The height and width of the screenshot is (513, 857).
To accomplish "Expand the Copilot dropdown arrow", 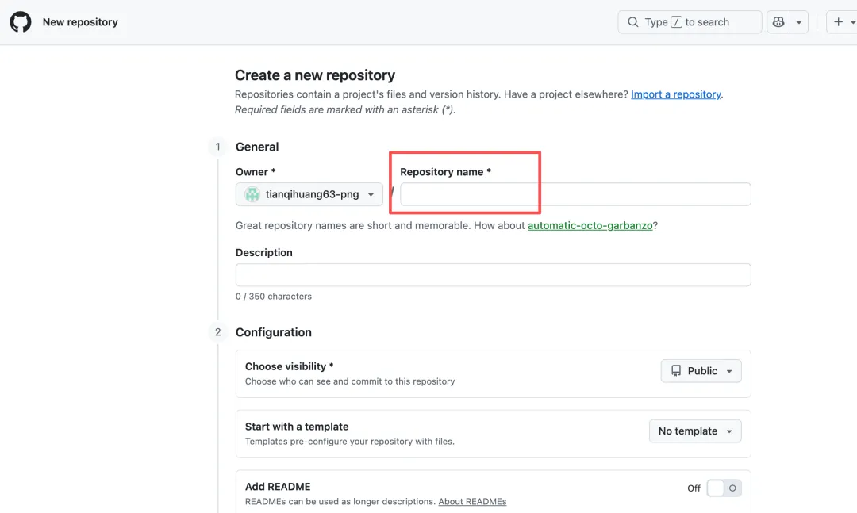I will click(799, 22).
